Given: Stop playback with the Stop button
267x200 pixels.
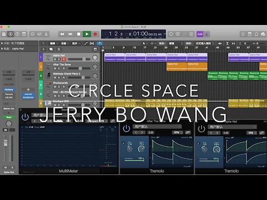Looking at the screenshot, I should point(78,34).
